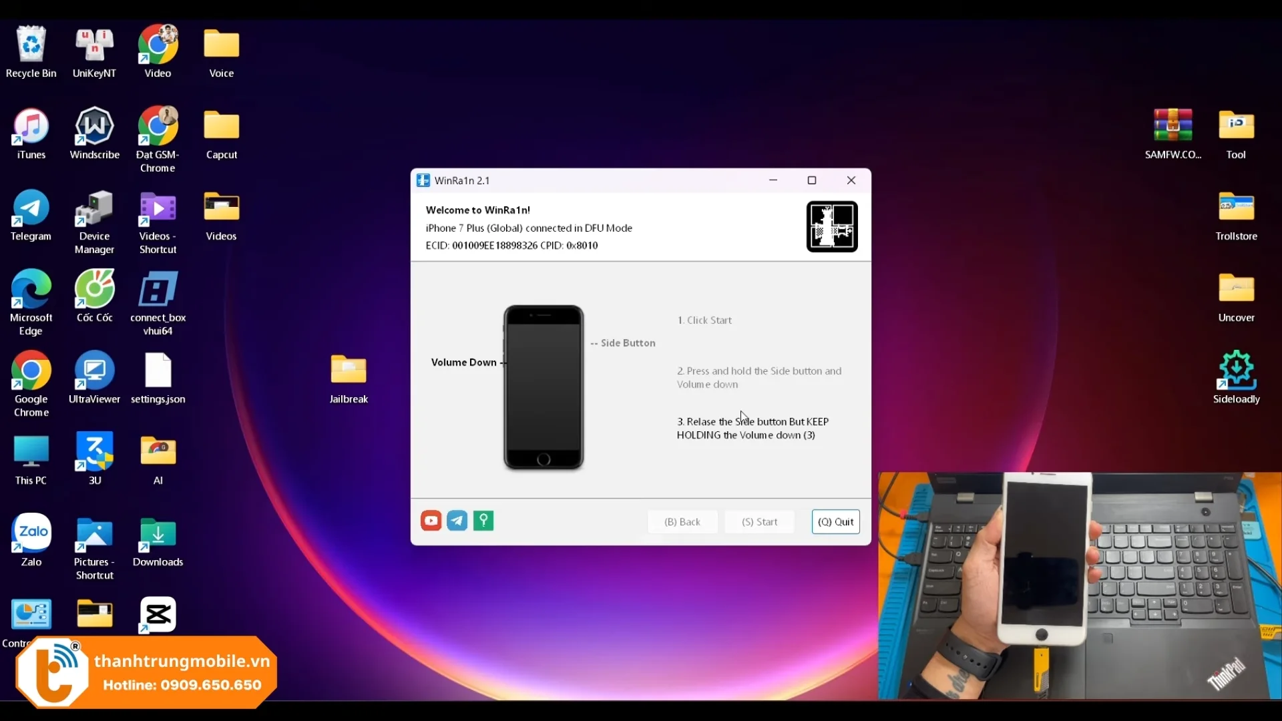Click the (S) Start button
Viewport: 1282px width, 721px height.
click(760, 522)
